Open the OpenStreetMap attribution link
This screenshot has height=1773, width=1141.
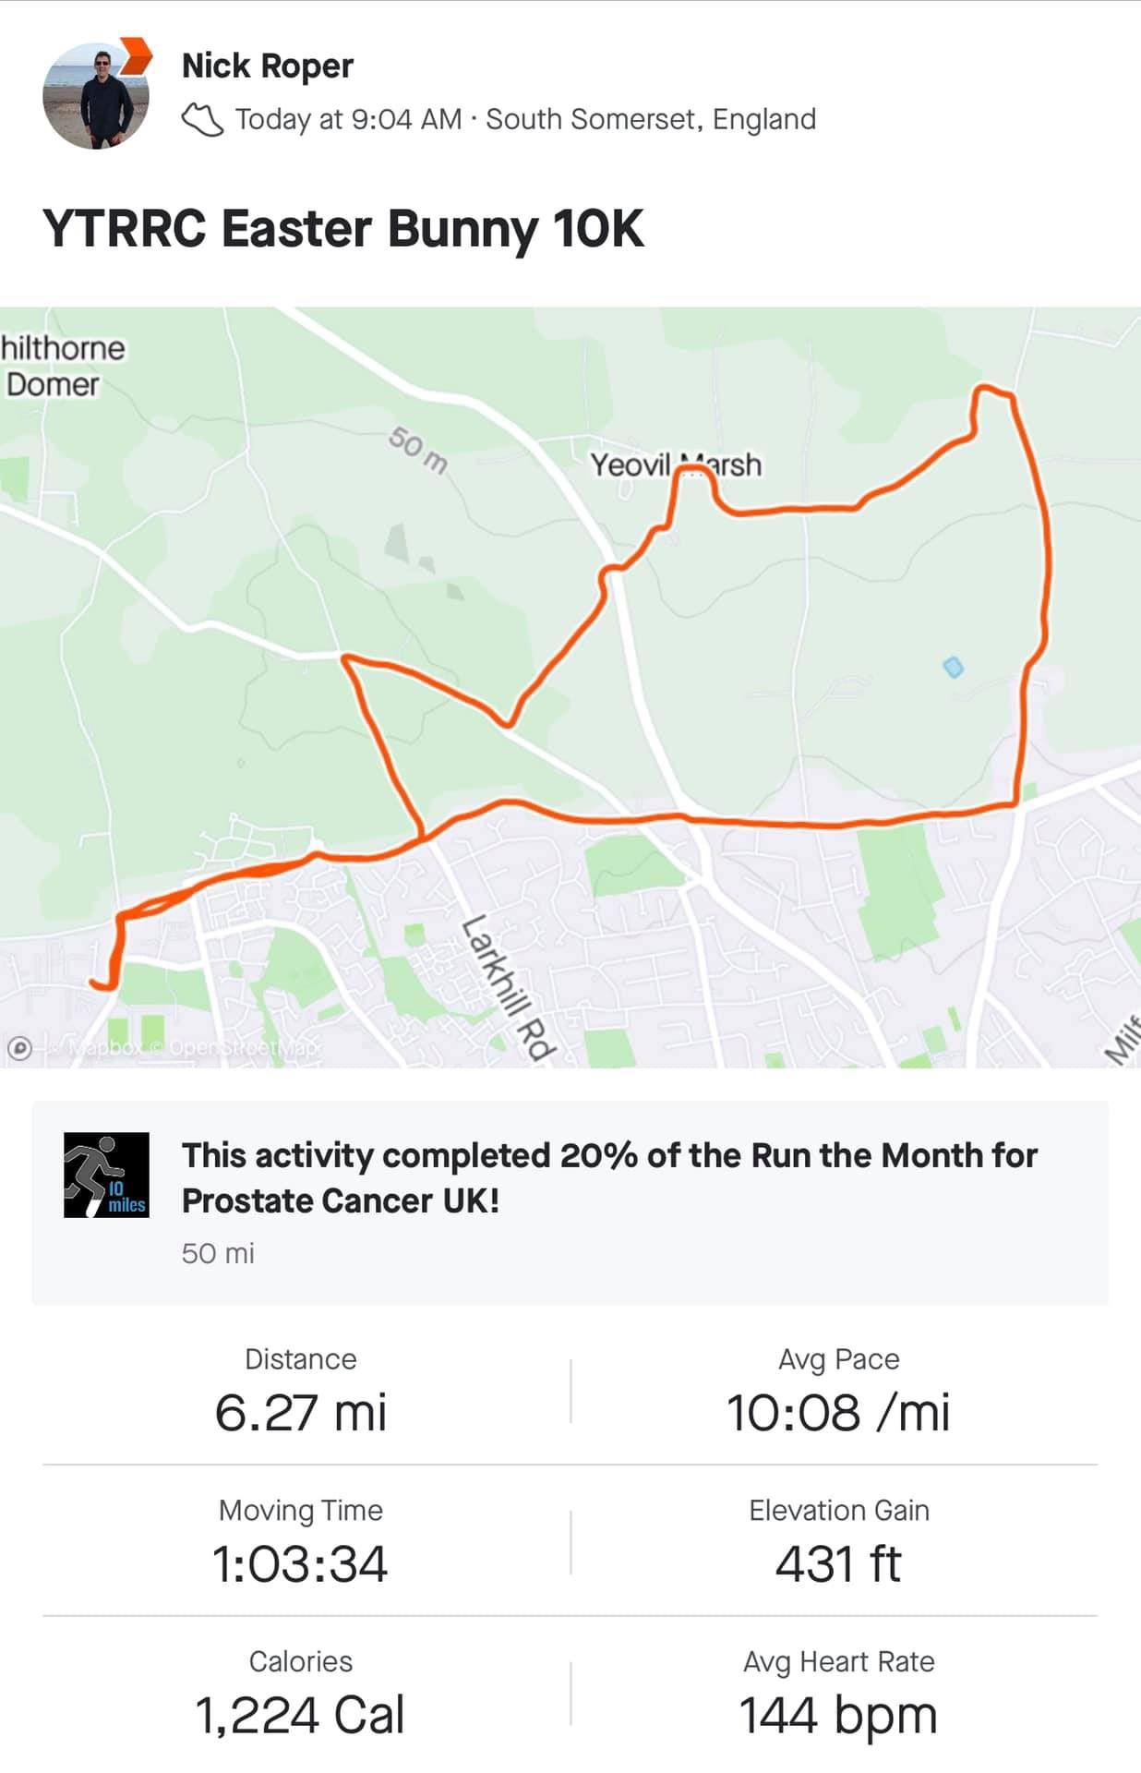(244, 1048)
